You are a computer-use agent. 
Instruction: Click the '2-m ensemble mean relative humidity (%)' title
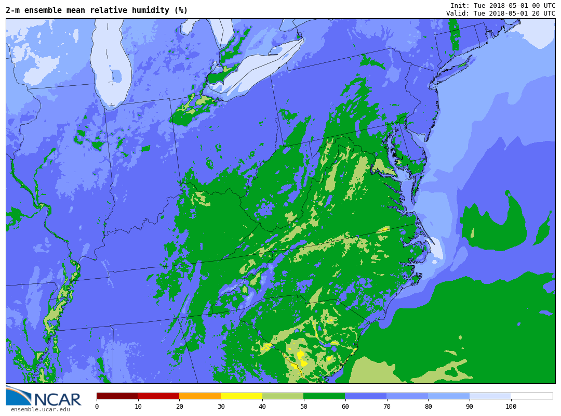97,10
